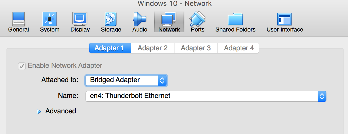Click the Advanced label text
Screen dimensions: 348x134
click(x=61, y=111)
